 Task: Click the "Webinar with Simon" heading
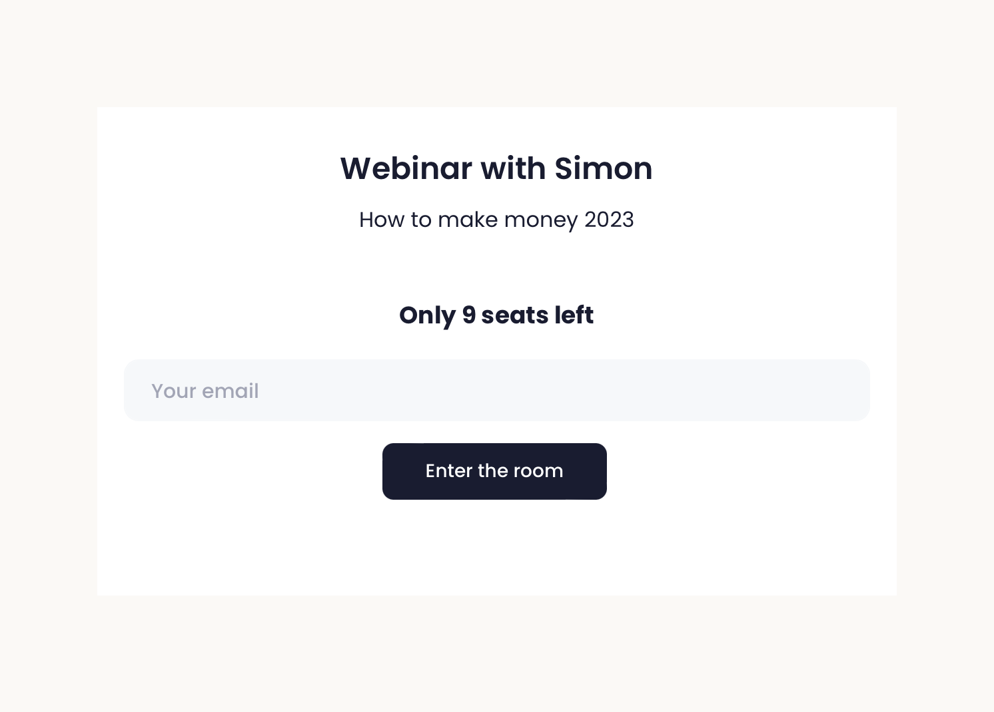496,168
